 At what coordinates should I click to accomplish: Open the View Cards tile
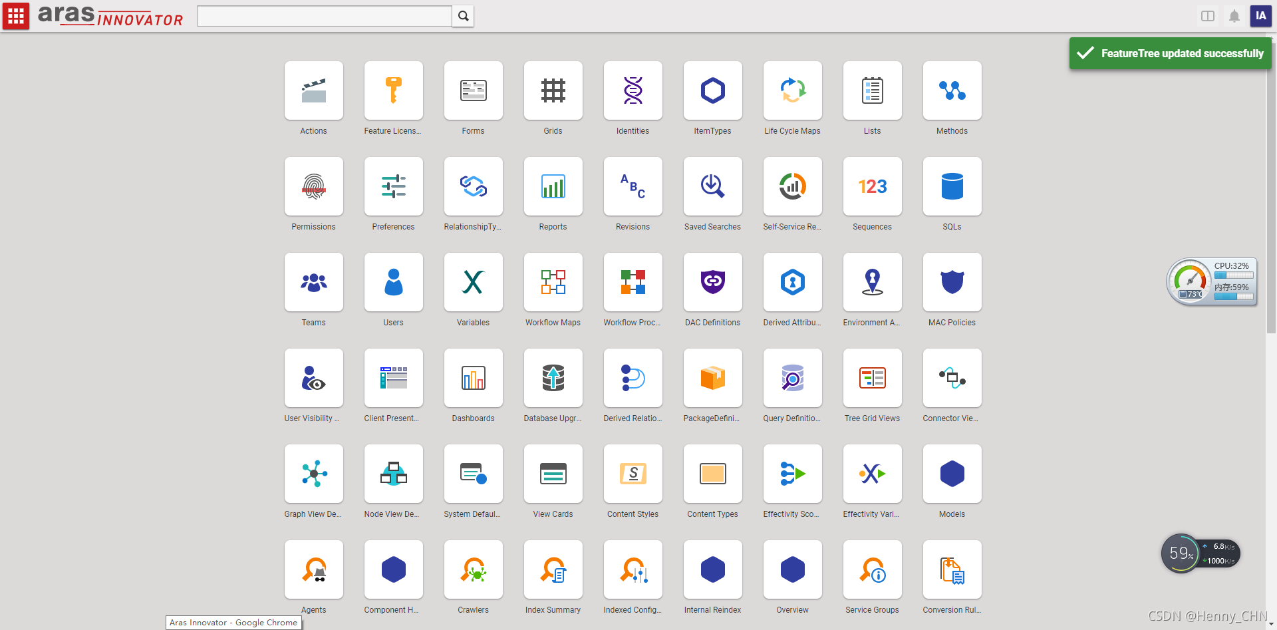[x=553, y=474]
